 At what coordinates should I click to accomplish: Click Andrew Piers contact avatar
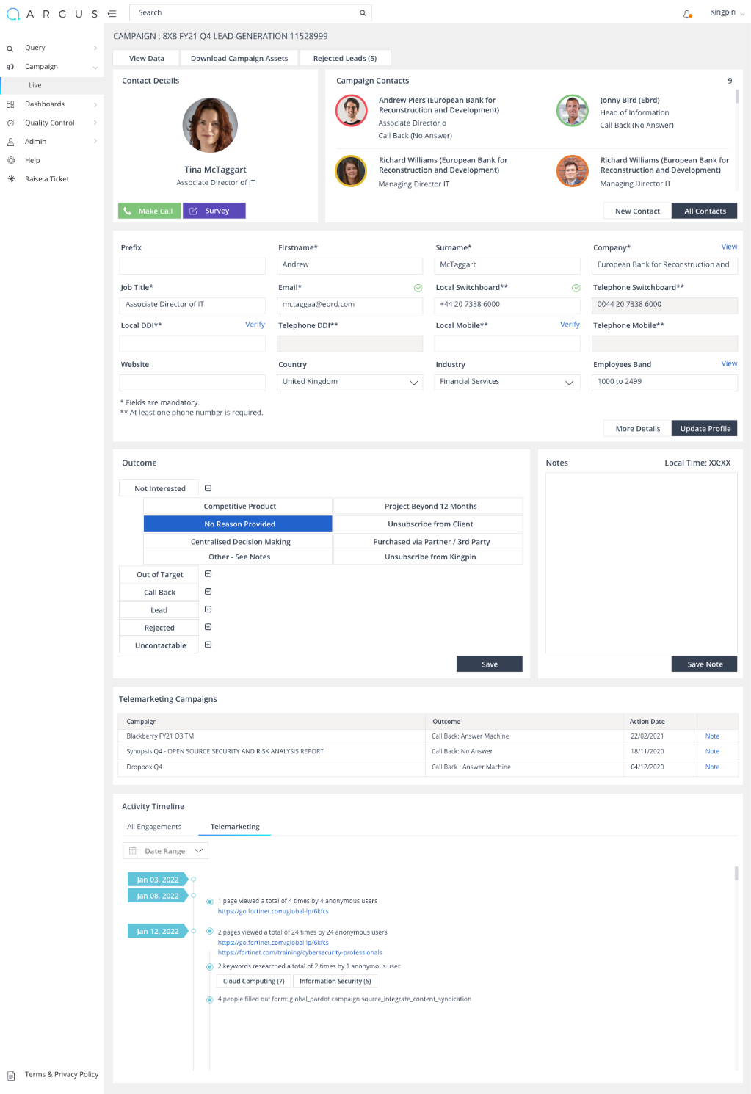pos(351,111)
